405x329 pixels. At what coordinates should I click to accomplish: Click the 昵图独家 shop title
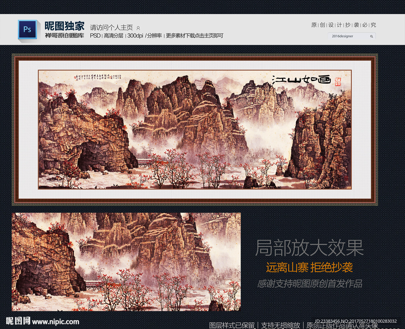[x=64, y=25]
